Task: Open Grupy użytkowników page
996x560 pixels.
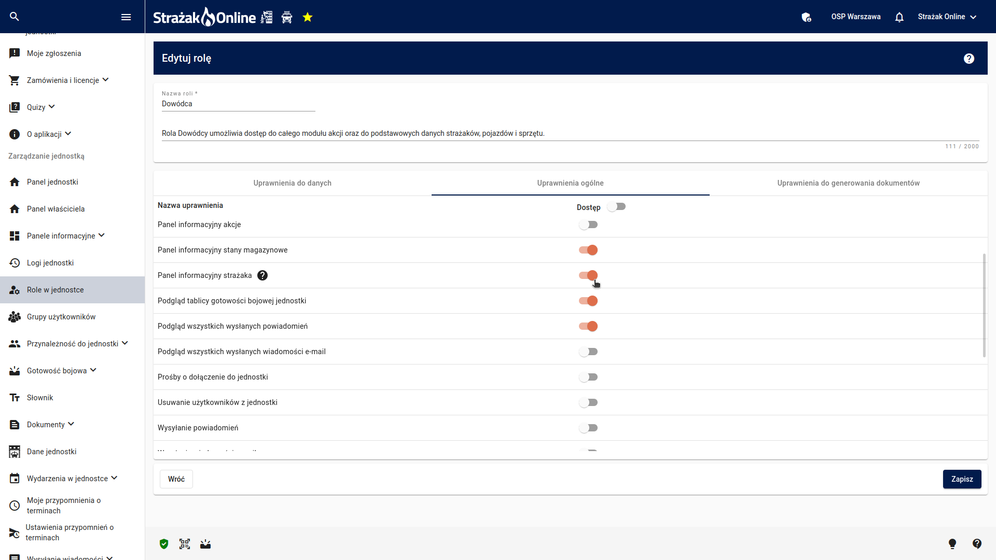Action: [73, 317]
